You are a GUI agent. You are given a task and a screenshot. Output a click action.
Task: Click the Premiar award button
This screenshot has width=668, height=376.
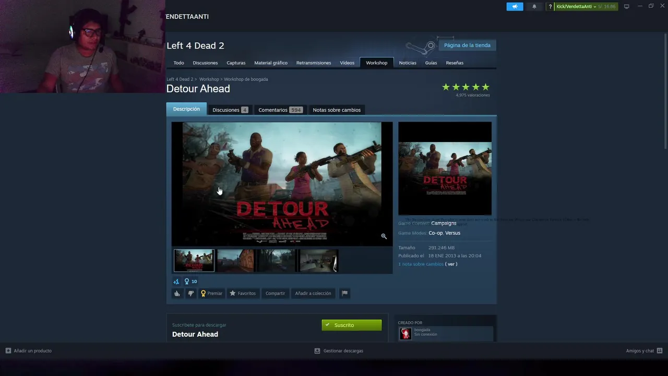click(x=212, y=293)
